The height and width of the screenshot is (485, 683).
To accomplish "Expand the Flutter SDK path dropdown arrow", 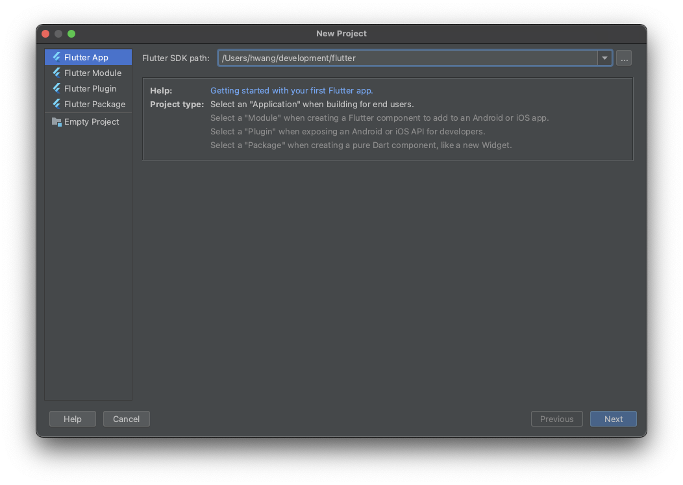I will click(604, 58).
